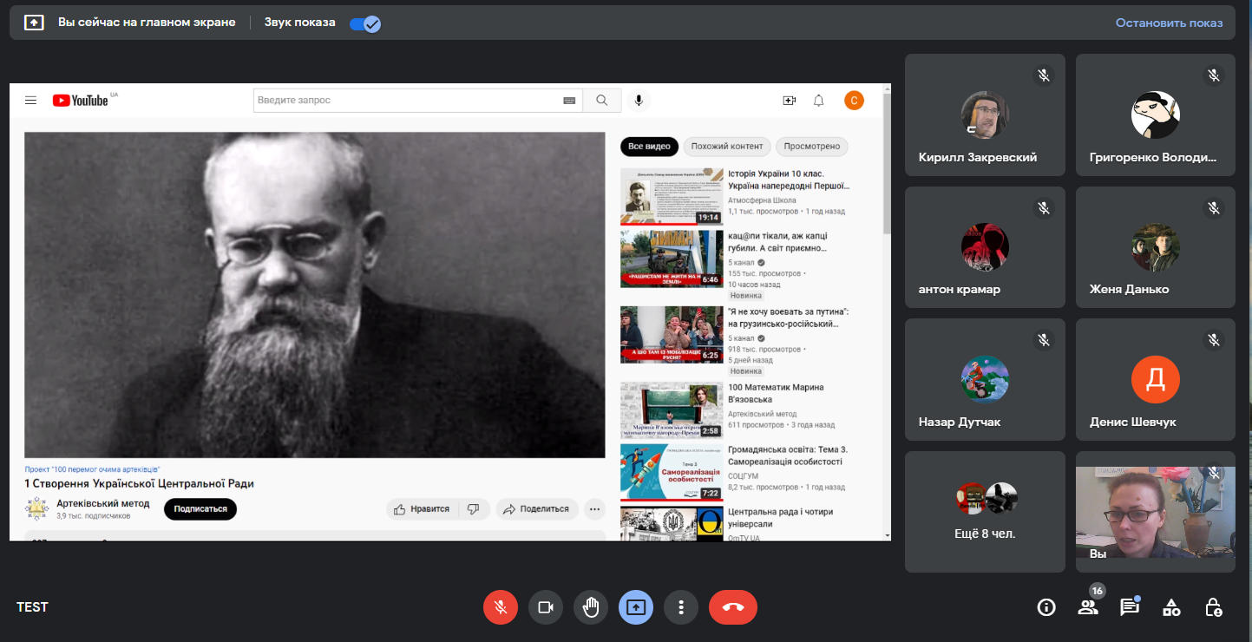Screen dimensions: 1252x642
Task: Click muted mic icon on Денис Шевчук tile
Action: pos(1215,340)
